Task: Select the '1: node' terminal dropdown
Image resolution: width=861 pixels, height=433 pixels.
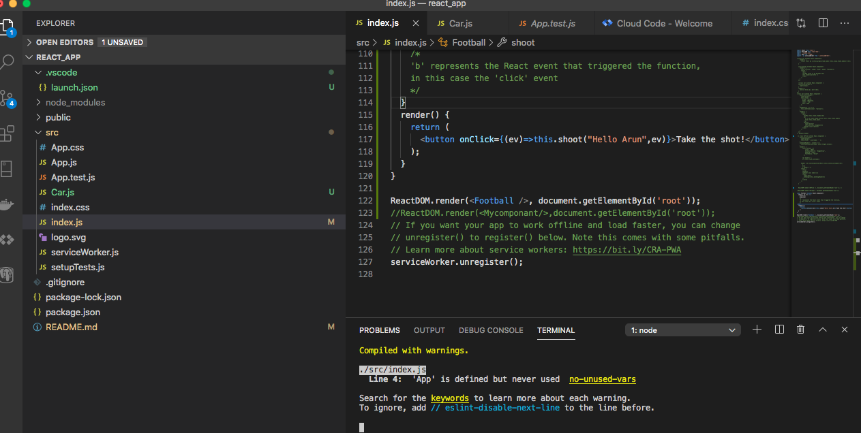Action: click(682, 330)
